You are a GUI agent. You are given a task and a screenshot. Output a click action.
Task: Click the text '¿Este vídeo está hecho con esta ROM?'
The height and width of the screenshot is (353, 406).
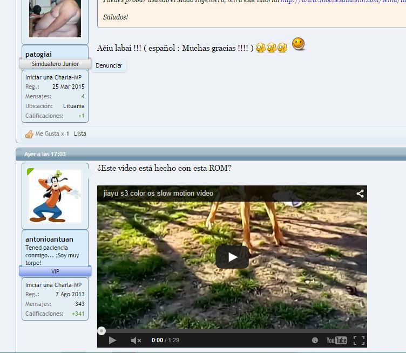(x=164, y=168)
